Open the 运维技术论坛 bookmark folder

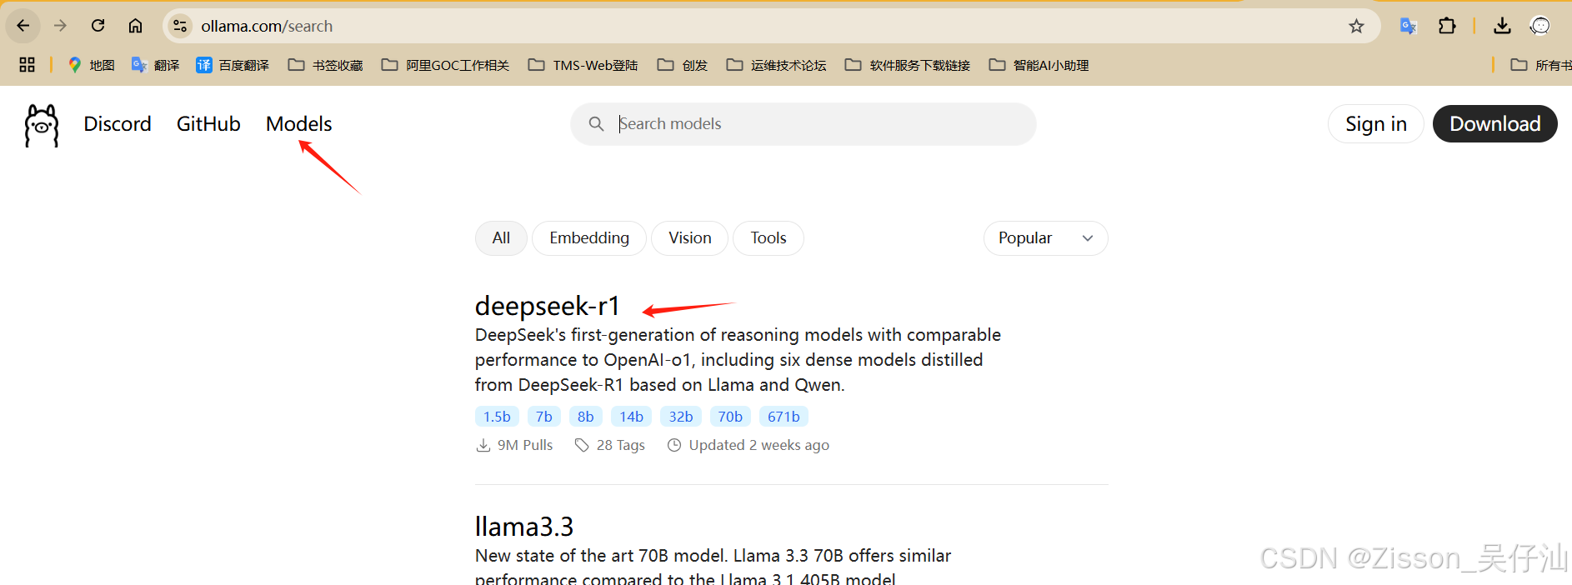point(777,65)
